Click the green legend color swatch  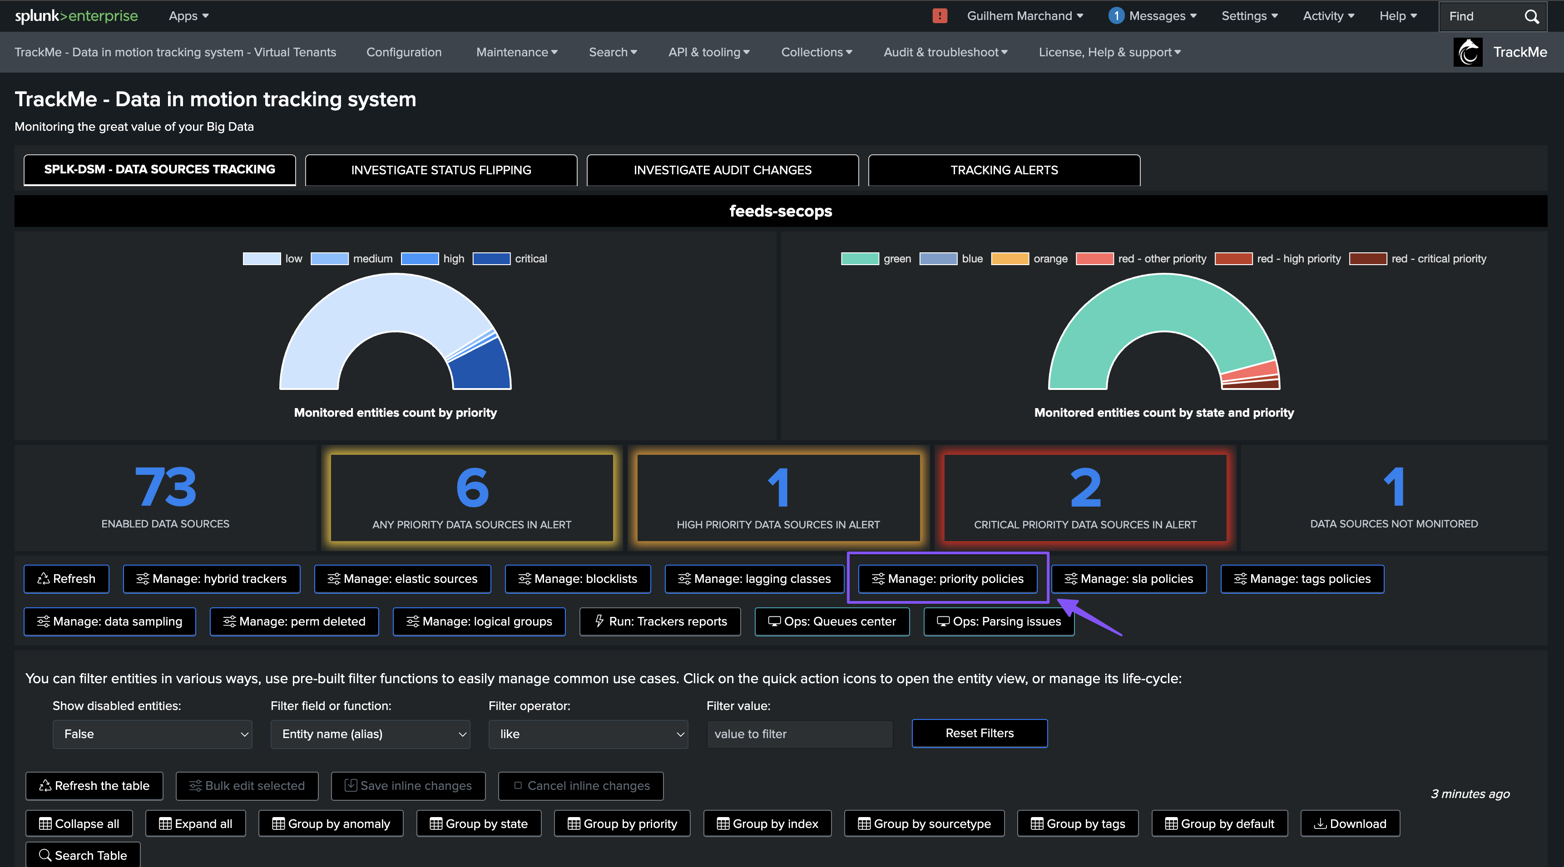[860, 258]
